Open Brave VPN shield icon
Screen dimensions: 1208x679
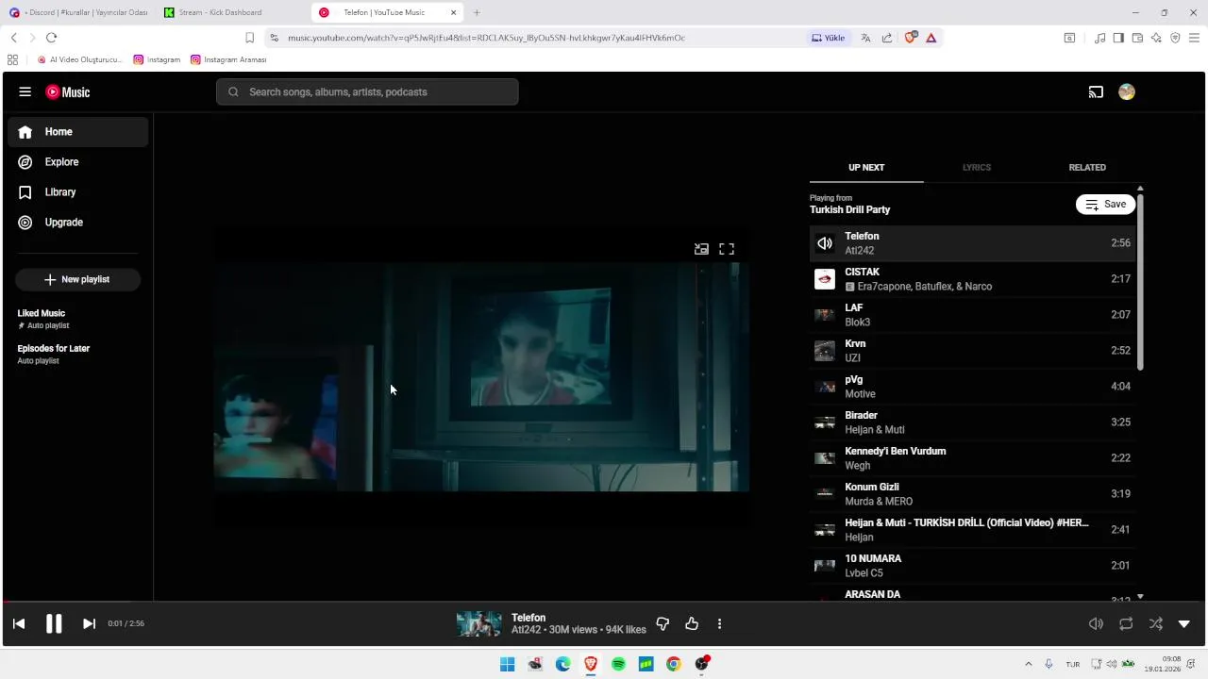coord(1175,38)
